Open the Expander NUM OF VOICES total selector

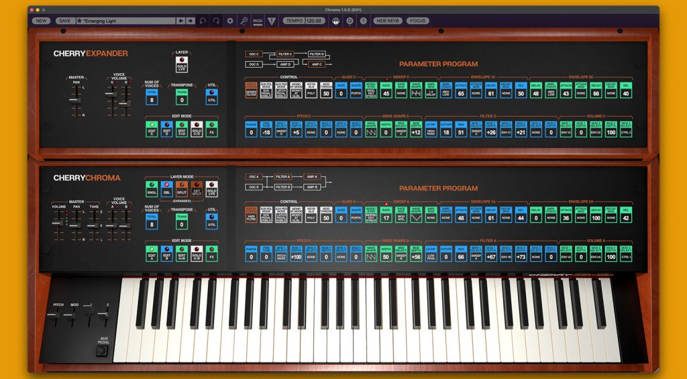coord(152,99)
